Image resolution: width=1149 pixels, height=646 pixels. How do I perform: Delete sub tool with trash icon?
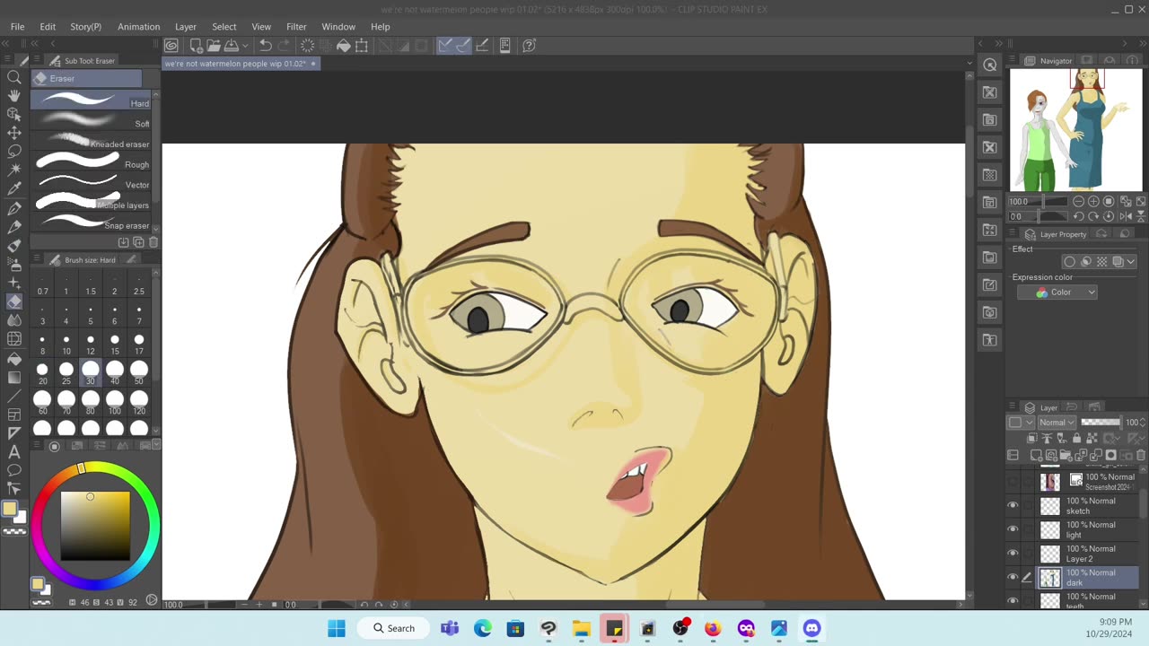click(x=153, y=242)
